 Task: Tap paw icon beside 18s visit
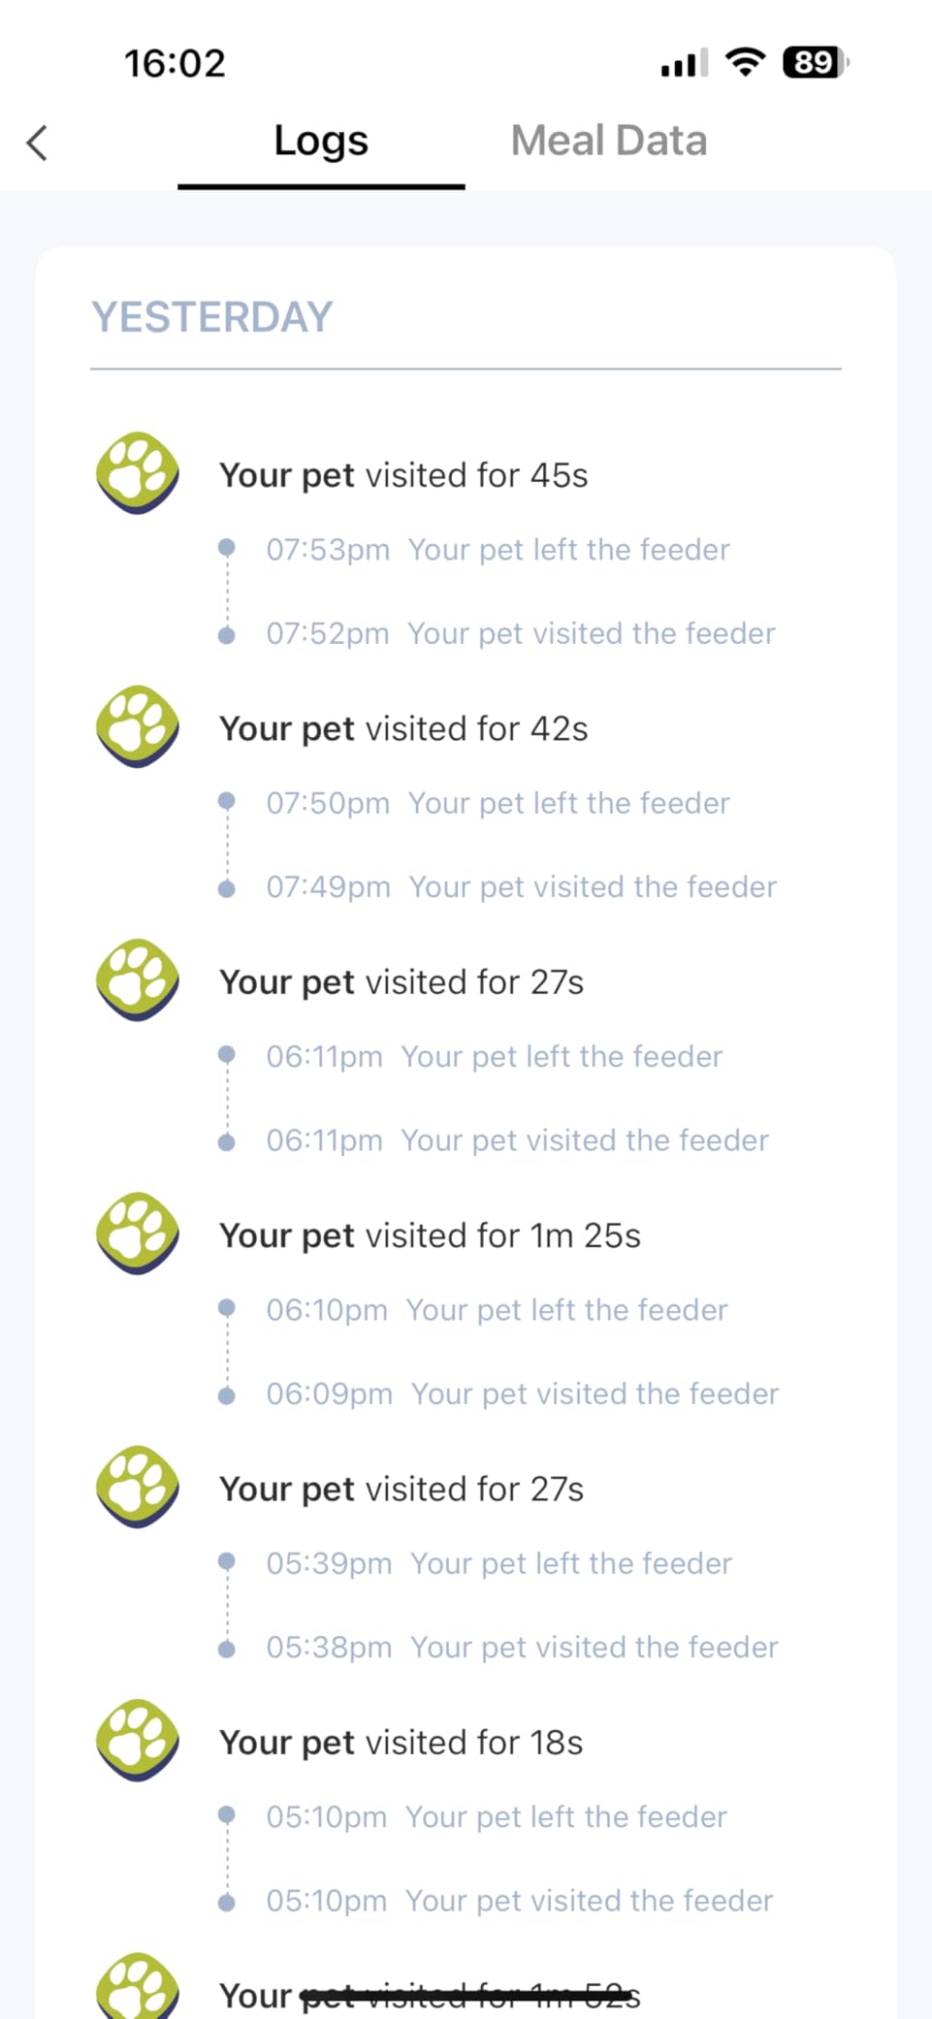pyautogui.click(x=138, y=1740)
